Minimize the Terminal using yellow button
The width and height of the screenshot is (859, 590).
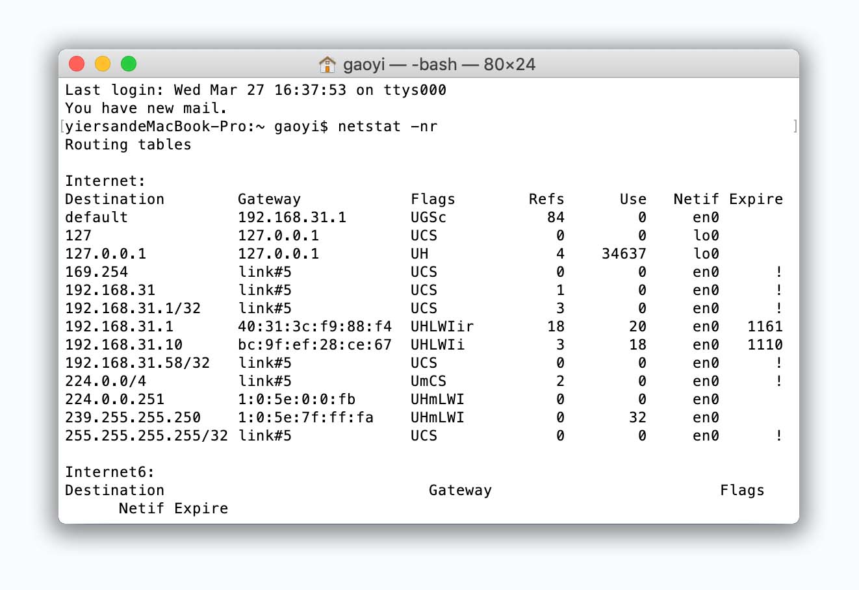103,64
